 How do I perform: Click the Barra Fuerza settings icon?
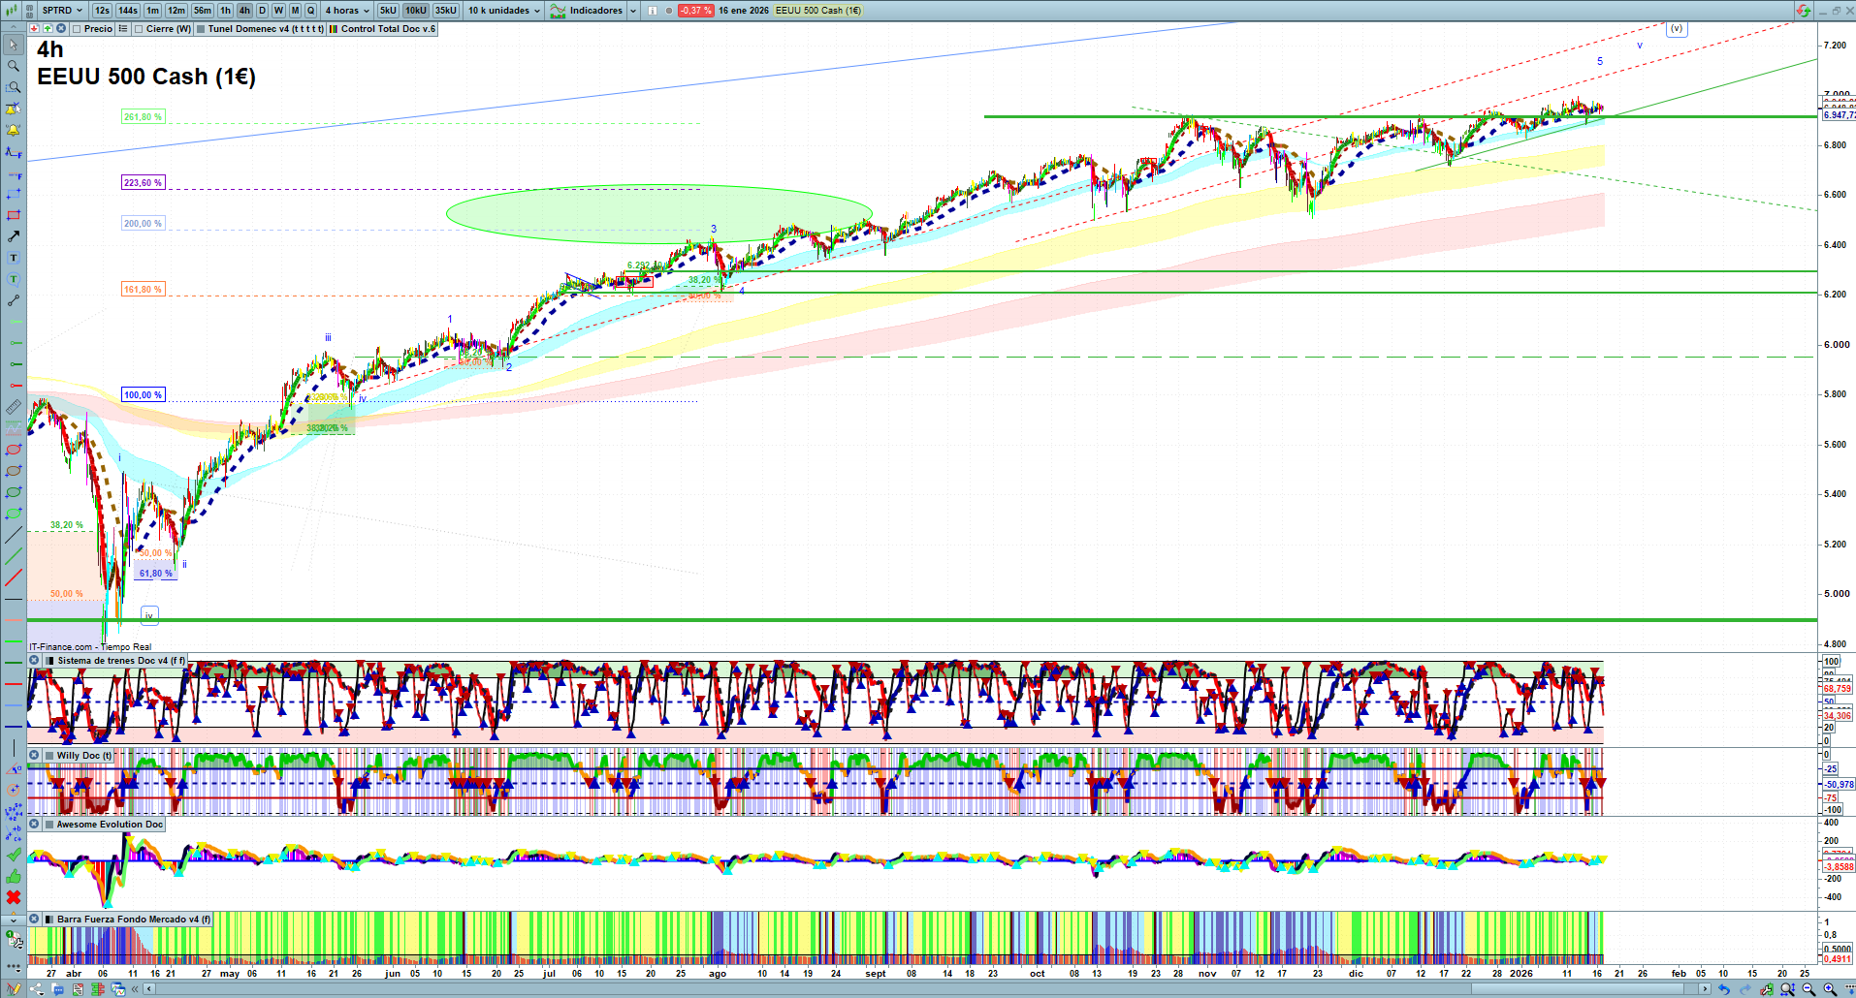point(34,920)
